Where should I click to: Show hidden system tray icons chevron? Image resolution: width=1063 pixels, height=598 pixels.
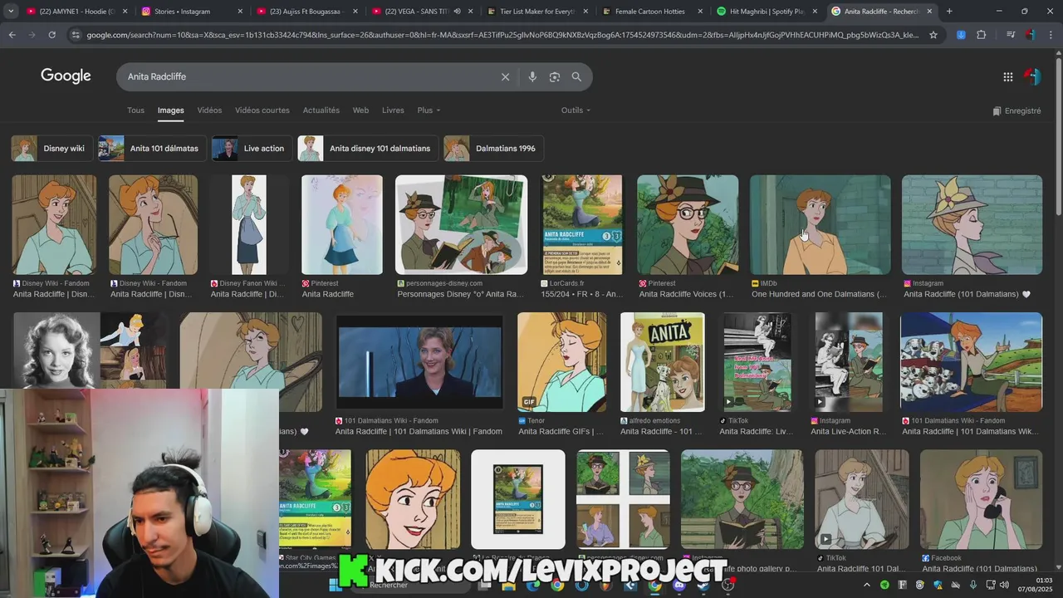867,585
